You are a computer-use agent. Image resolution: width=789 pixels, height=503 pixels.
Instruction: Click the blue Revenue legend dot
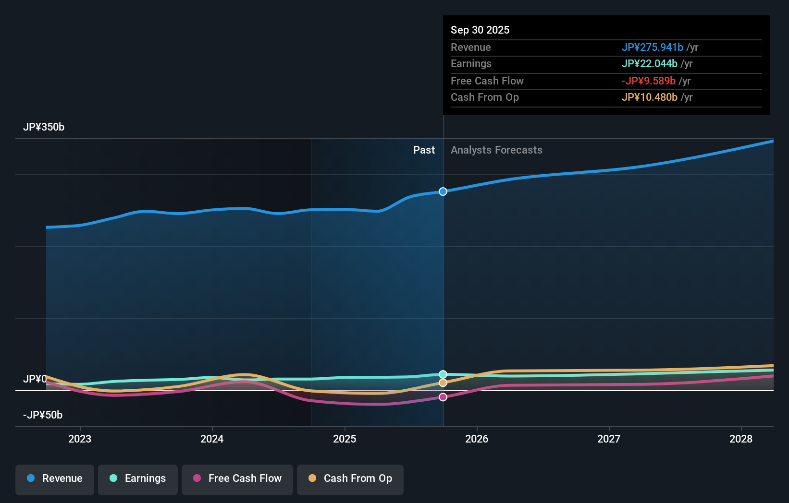click(30, 479)
